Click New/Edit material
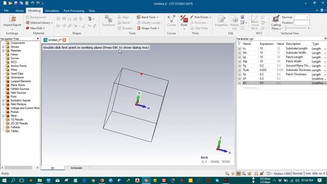The width and height of the screenshot is (327, 184). [x=35, y=28]
